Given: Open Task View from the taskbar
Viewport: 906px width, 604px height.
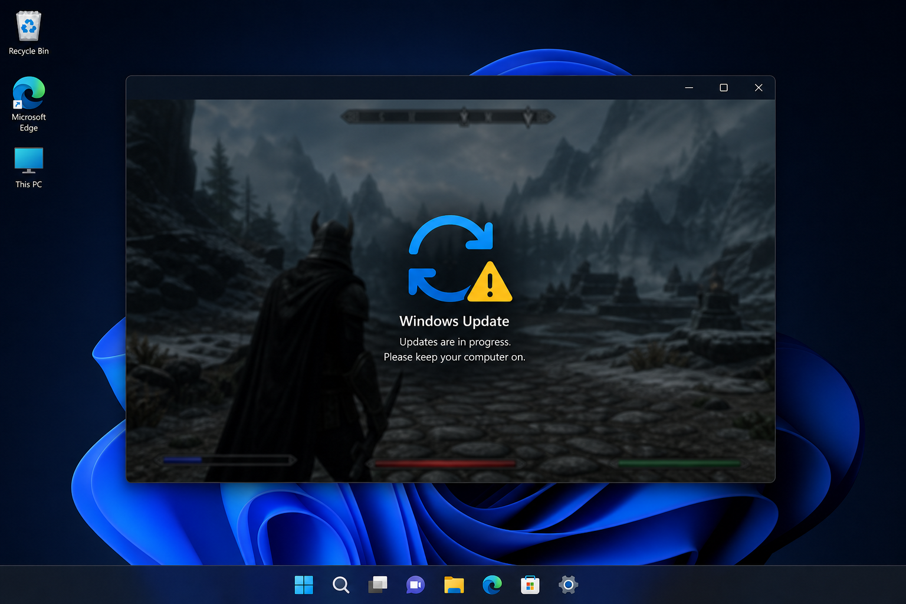Looking at the screenshot, I should (x=378, y=585).
